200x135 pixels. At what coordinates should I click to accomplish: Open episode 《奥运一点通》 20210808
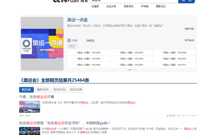click(x=88, y=52)
